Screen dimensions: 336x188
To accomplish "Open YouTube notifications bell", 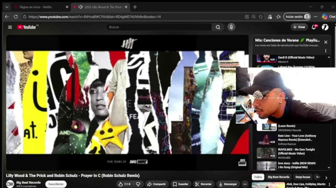I will pos(314,27).
